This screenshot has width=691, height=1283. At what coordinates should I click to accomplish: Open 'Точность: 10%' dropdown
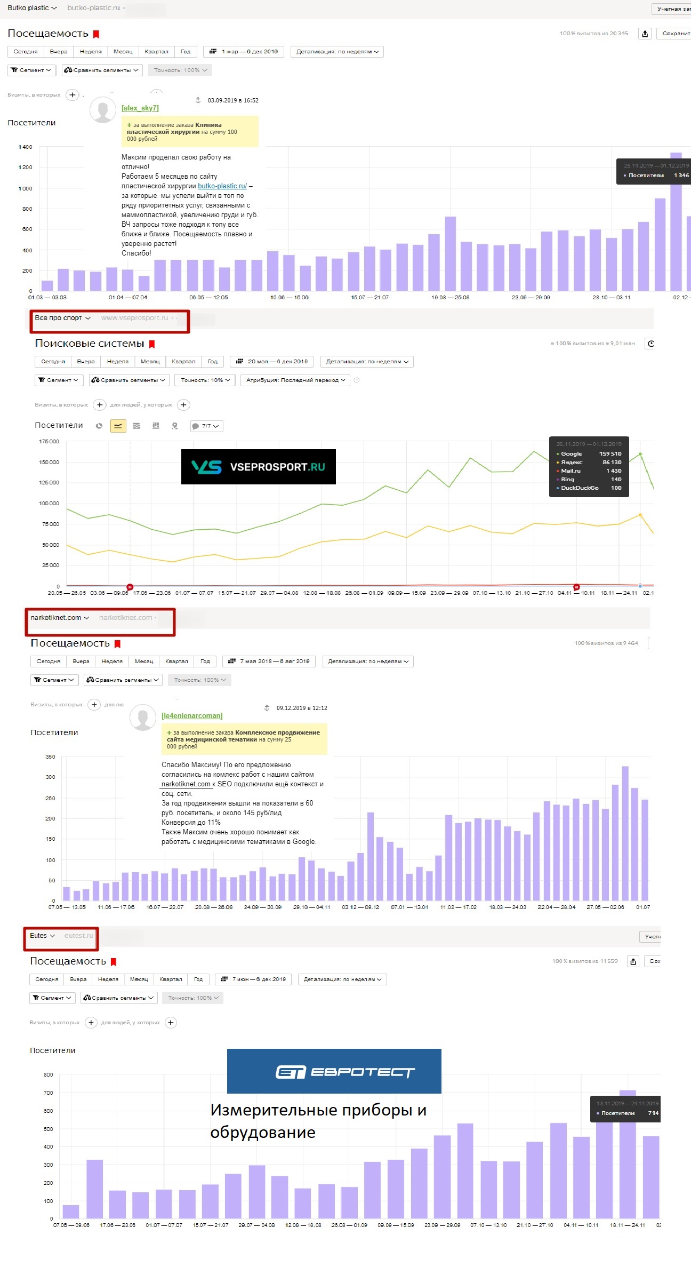point(205,380)
